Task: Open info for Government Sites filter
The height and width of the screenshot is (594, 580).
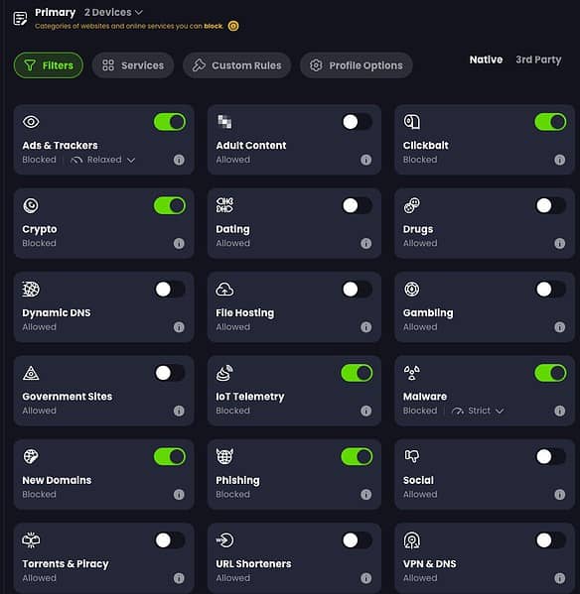Action: [179, 411]
